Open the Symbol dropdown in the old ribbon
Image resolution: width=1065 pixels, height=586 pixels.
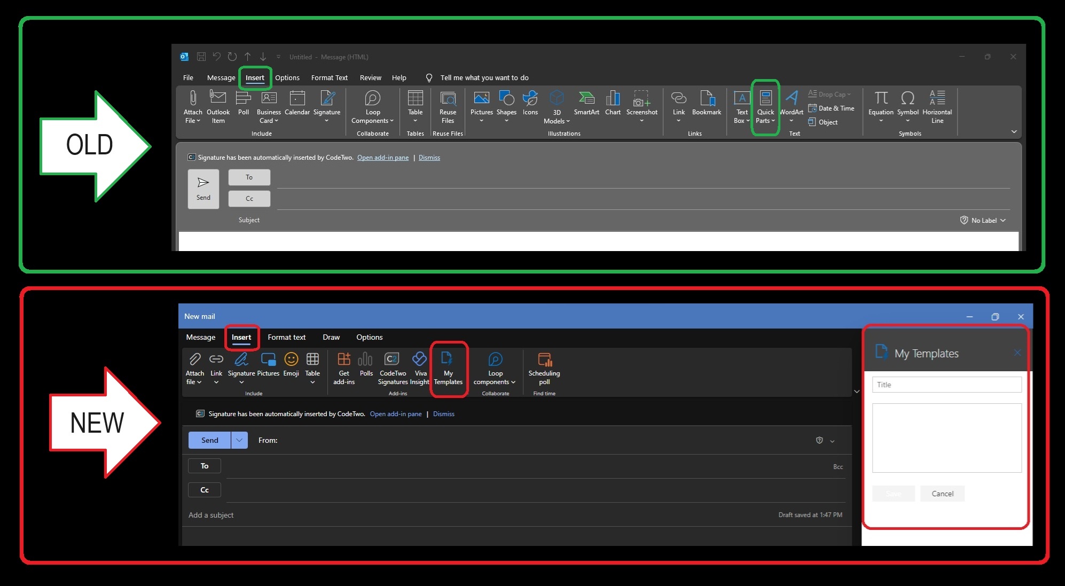(907, 121)
